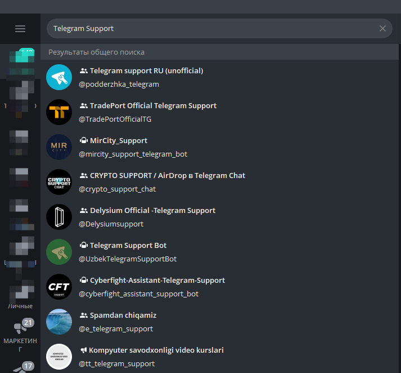This screenshot has width=401, height=373.
Task: Click the @mircity_support_telegram_bot username
Action: click(133, 154)
